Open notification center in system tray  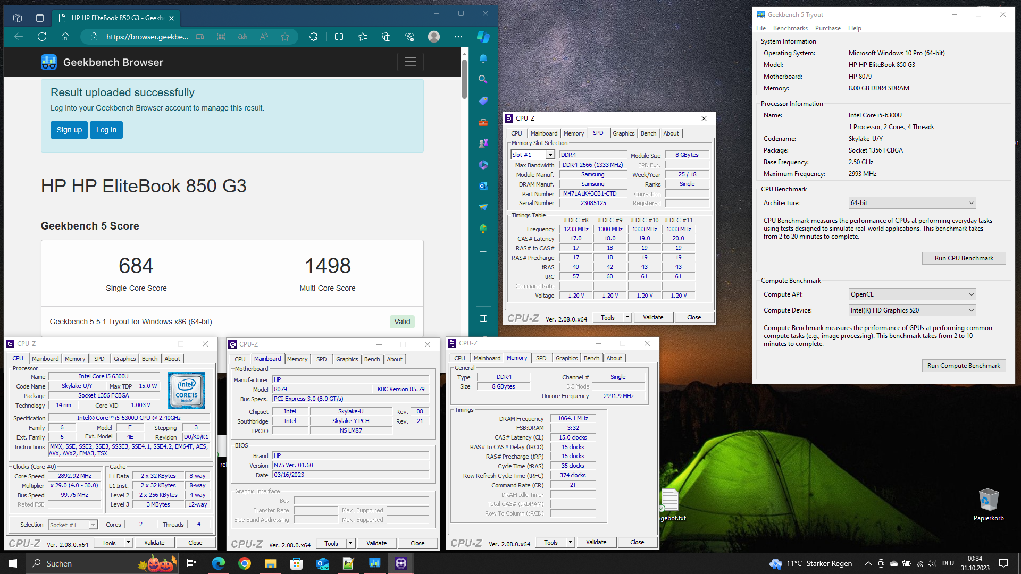1003,563
